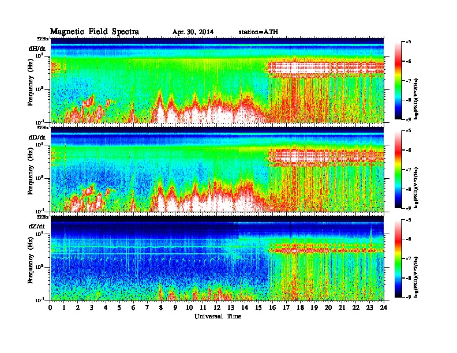Click hour 23 on the time axis
Screen dimensions: 457x353
[x=369, y=307]
